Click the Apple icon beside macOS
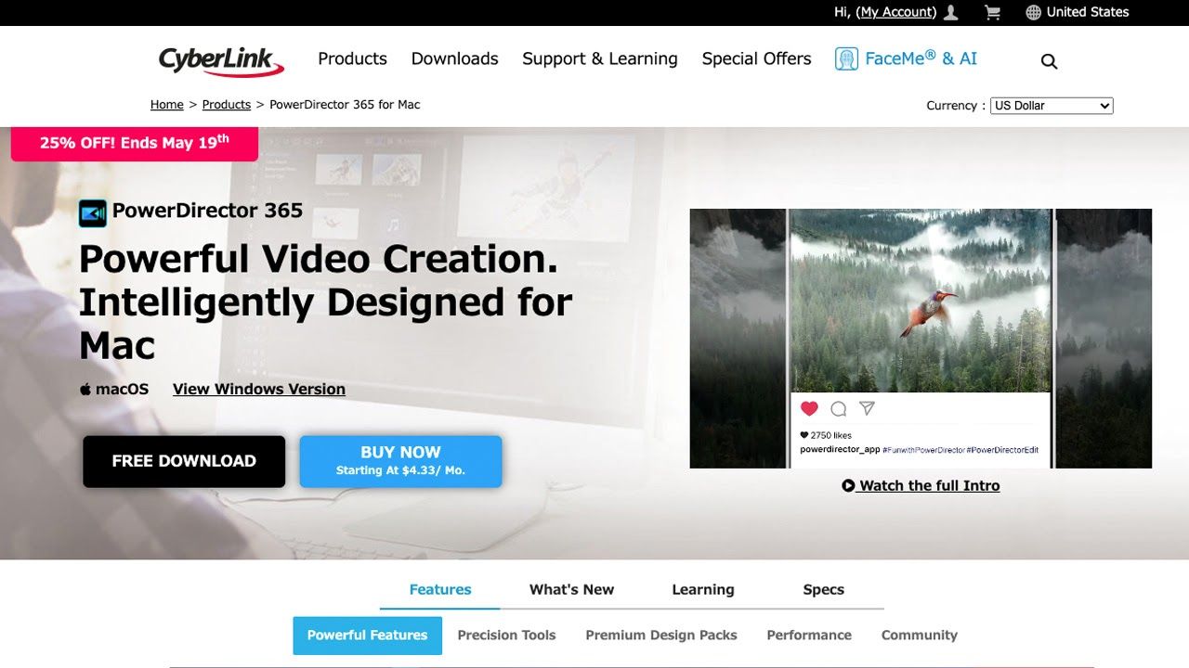 pyautogui.click(x=85, y=389)
